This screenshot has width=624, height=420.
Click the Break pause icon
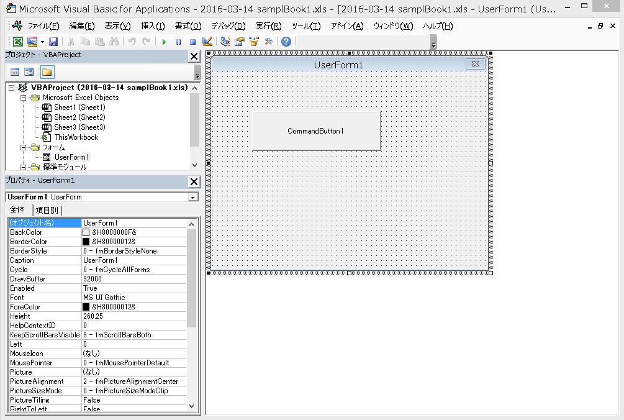pos(178,42)
